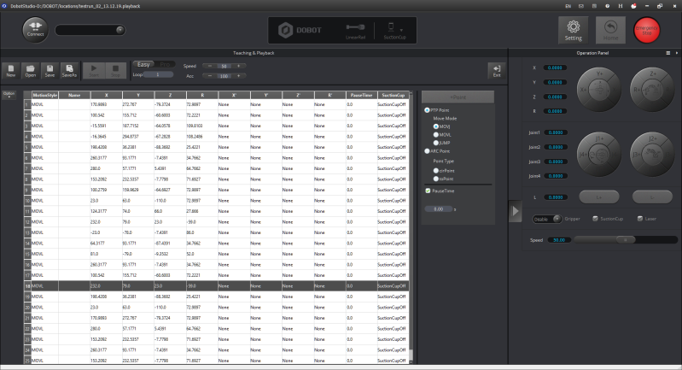Toggle the PauseTime checkbox
This screenshot has width=682, height=370.
point(428,191)
